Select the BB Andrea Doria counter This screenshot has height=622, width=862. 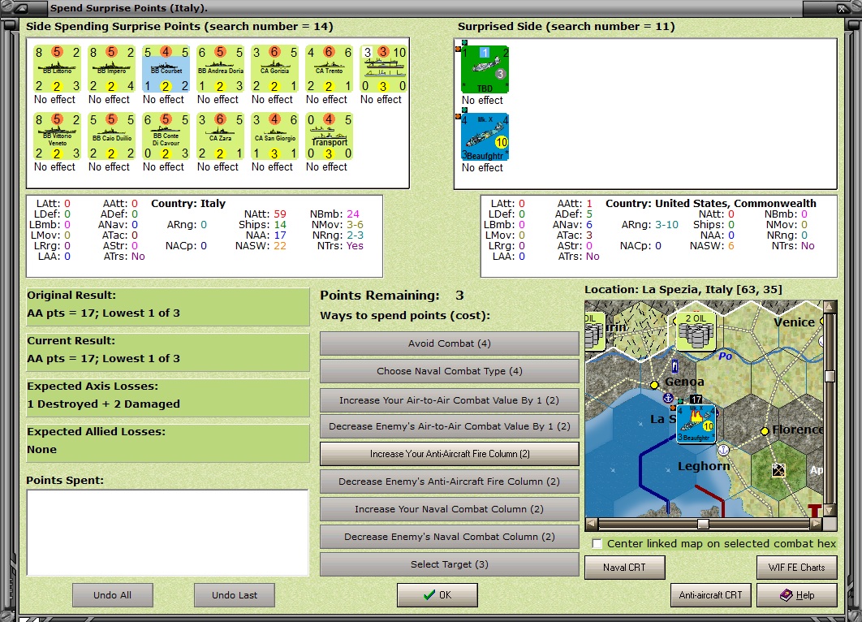click(221, 69)
